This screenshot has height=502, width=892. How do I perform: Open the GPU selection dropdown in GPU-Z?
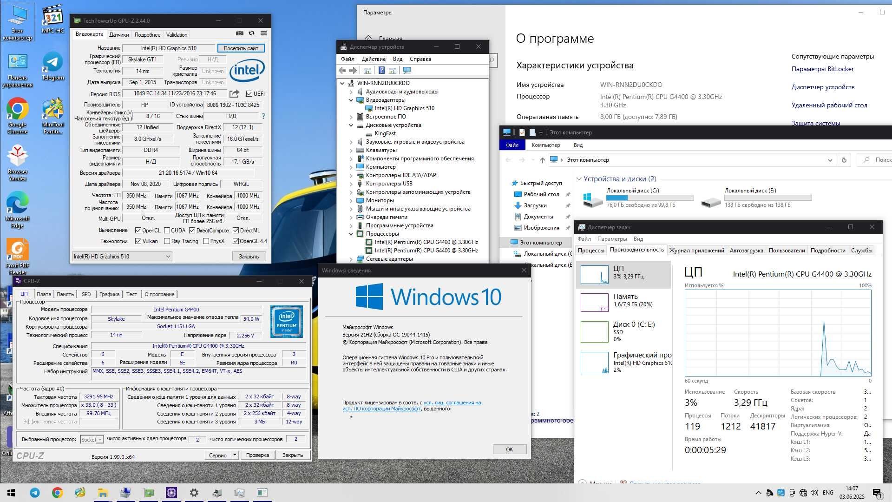tap(122, 257)
